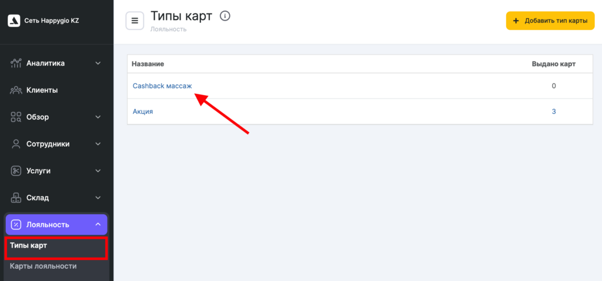Screen dimensions: 602x281
Task: Click the Clients people icon
Action: [x=16, y=90]
